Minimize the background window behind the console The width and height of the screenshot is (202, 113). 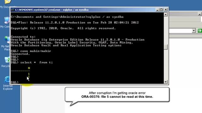(x=199, y=14)
